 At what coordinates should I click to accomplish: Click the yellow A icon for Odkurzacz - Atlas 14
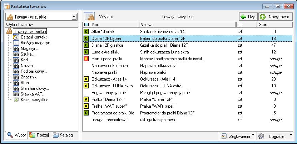click(86, 79)
